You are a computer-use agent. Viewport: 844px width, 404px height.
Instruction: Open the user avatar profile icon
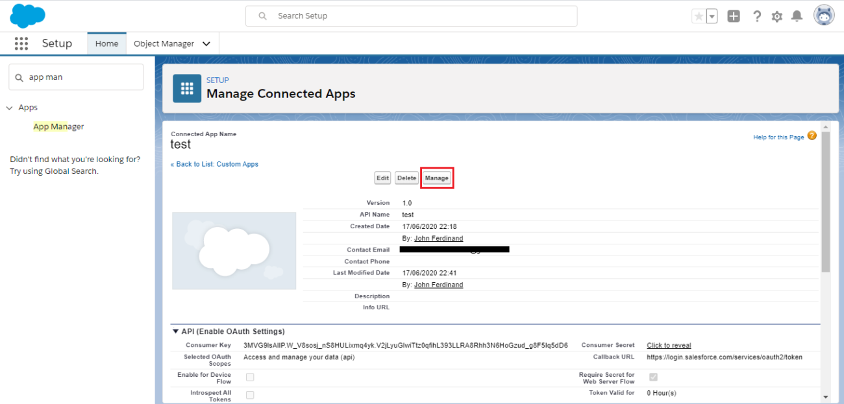point(823,15)
